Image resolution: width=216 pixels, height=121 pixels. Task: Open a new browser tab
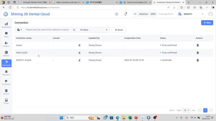188,2
